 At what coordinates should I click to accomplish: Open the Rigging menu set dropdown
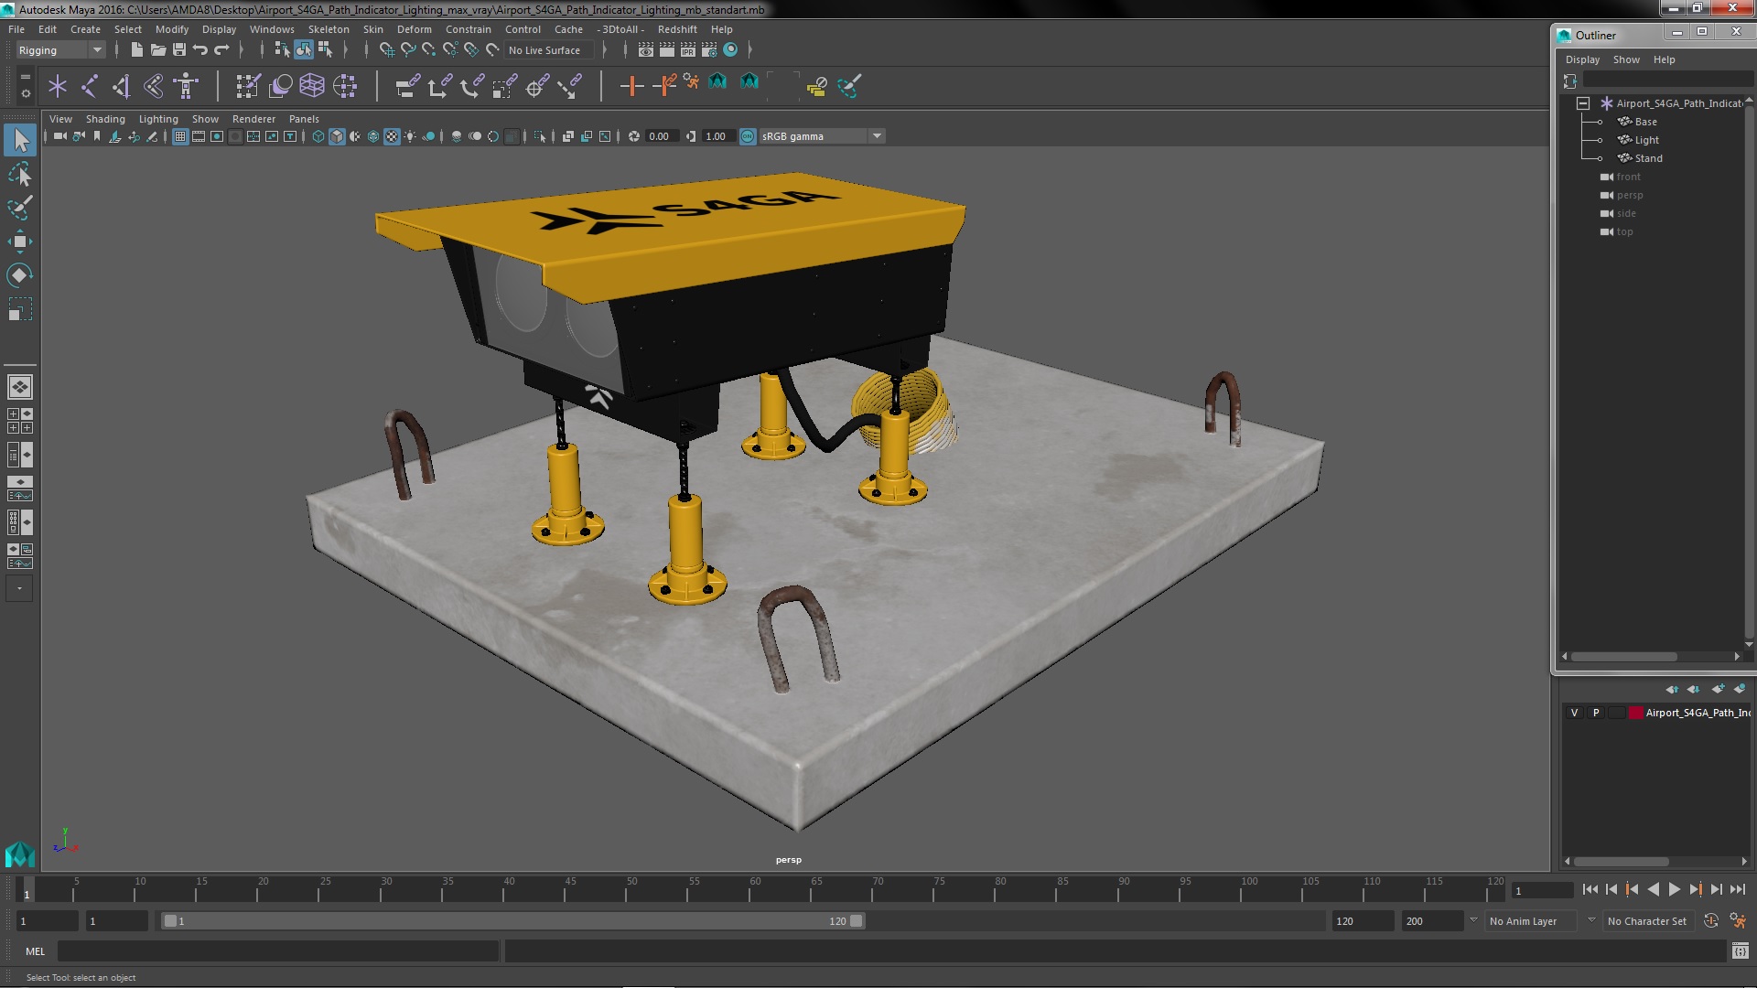pyautogui.click(x=60, y=50)
